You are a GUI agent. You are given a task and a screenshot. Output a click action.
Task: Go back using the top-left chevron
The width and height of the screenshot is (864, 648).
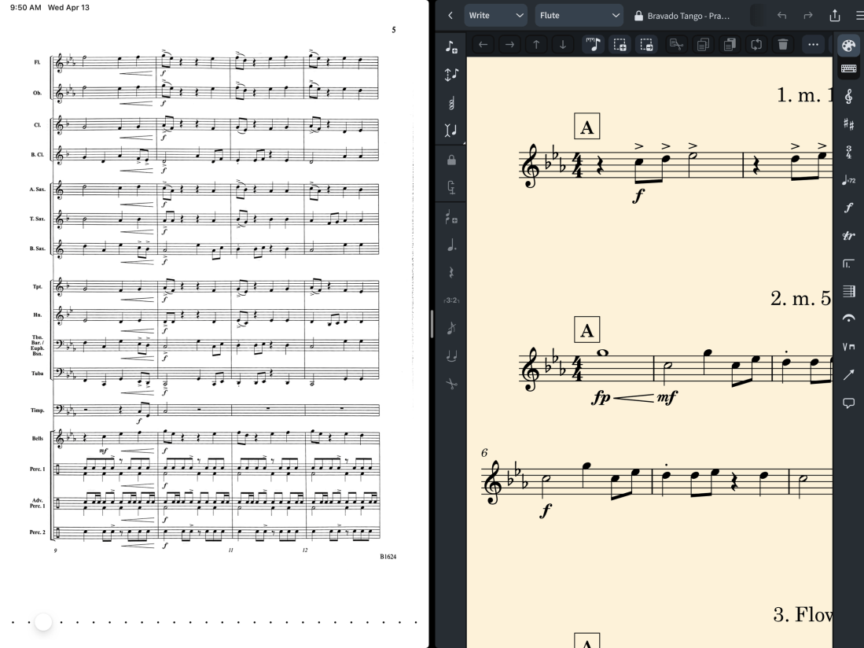(450, 15)
